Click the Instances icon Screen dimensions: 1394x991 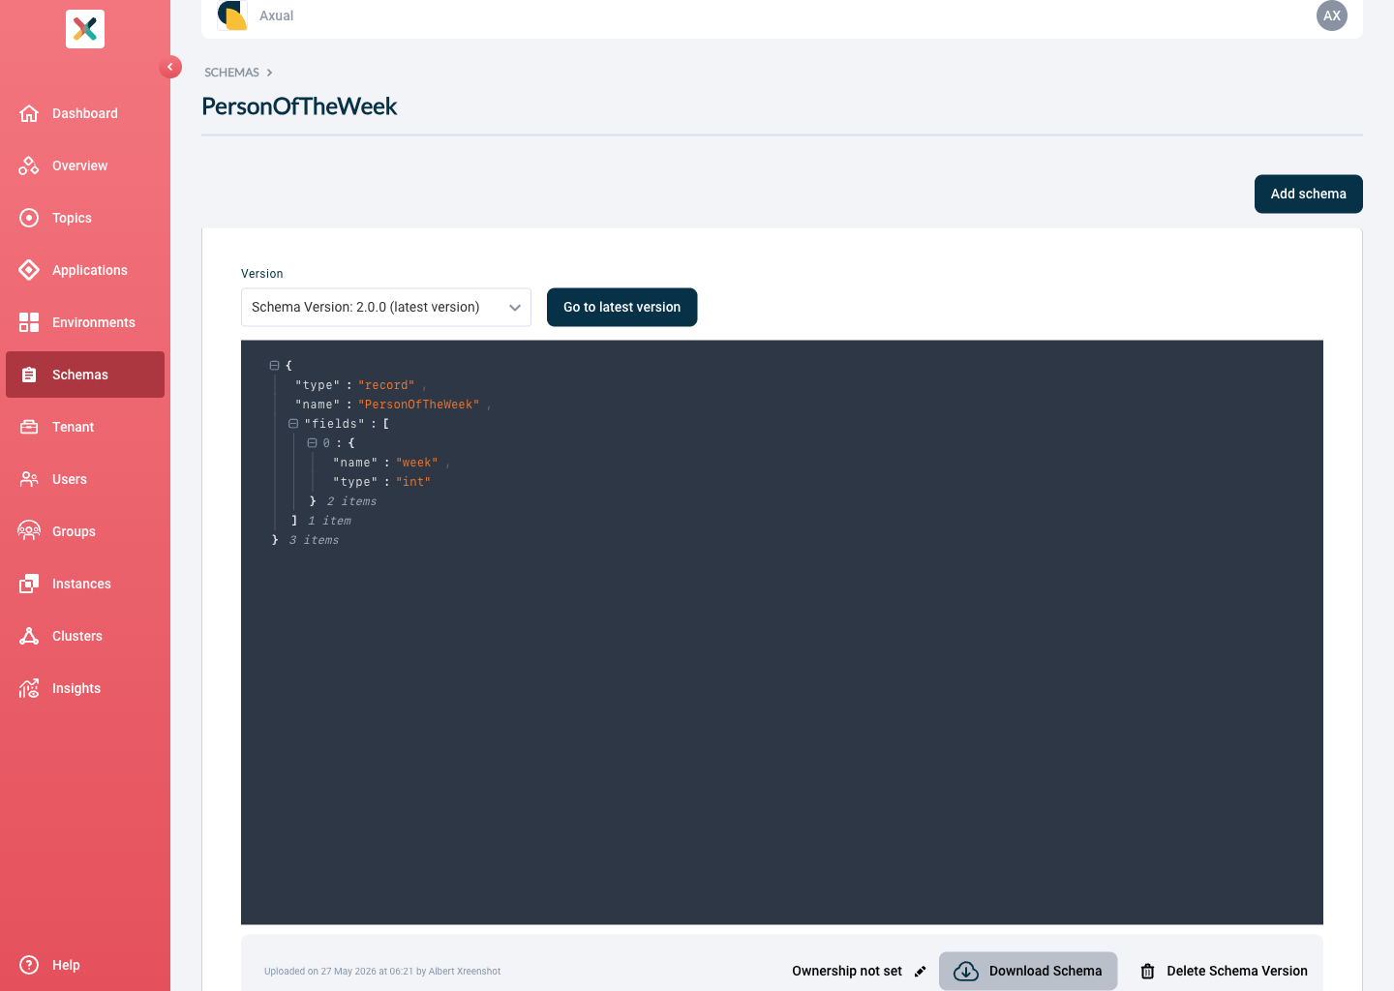click(x=29, y=584)
